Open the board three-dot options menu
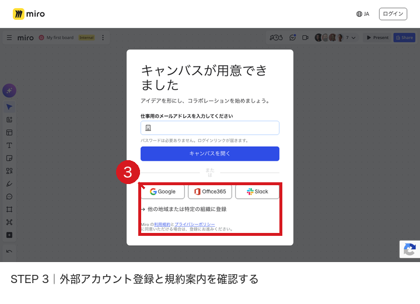The image size is (420, 304). coord(103,38)
